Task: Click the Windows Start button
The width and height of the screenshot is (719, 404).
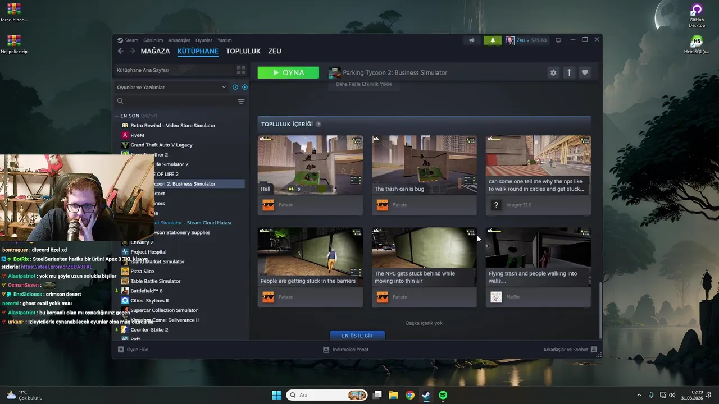Action: 276,395
